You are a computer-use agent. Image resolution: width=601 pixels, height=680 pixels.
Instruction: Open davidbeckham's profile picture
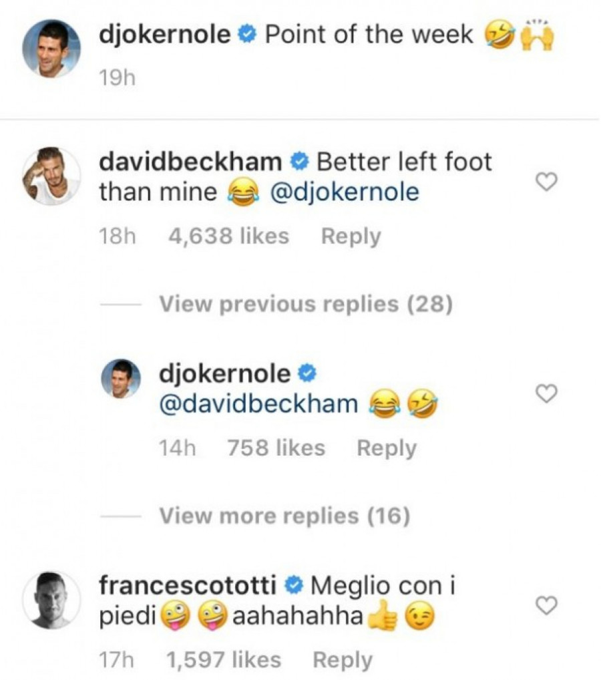pos(51,175)
